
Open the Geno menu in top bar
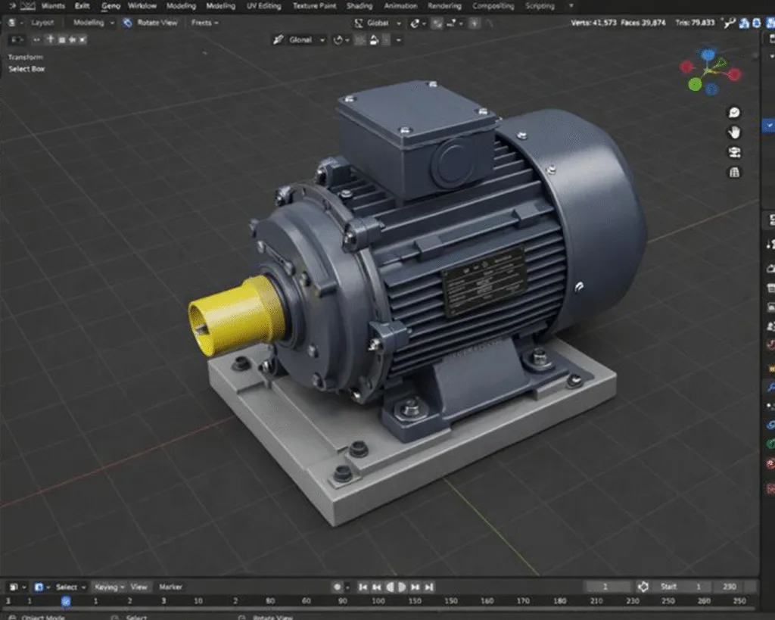pyautogui.click(x=110, y=6)
